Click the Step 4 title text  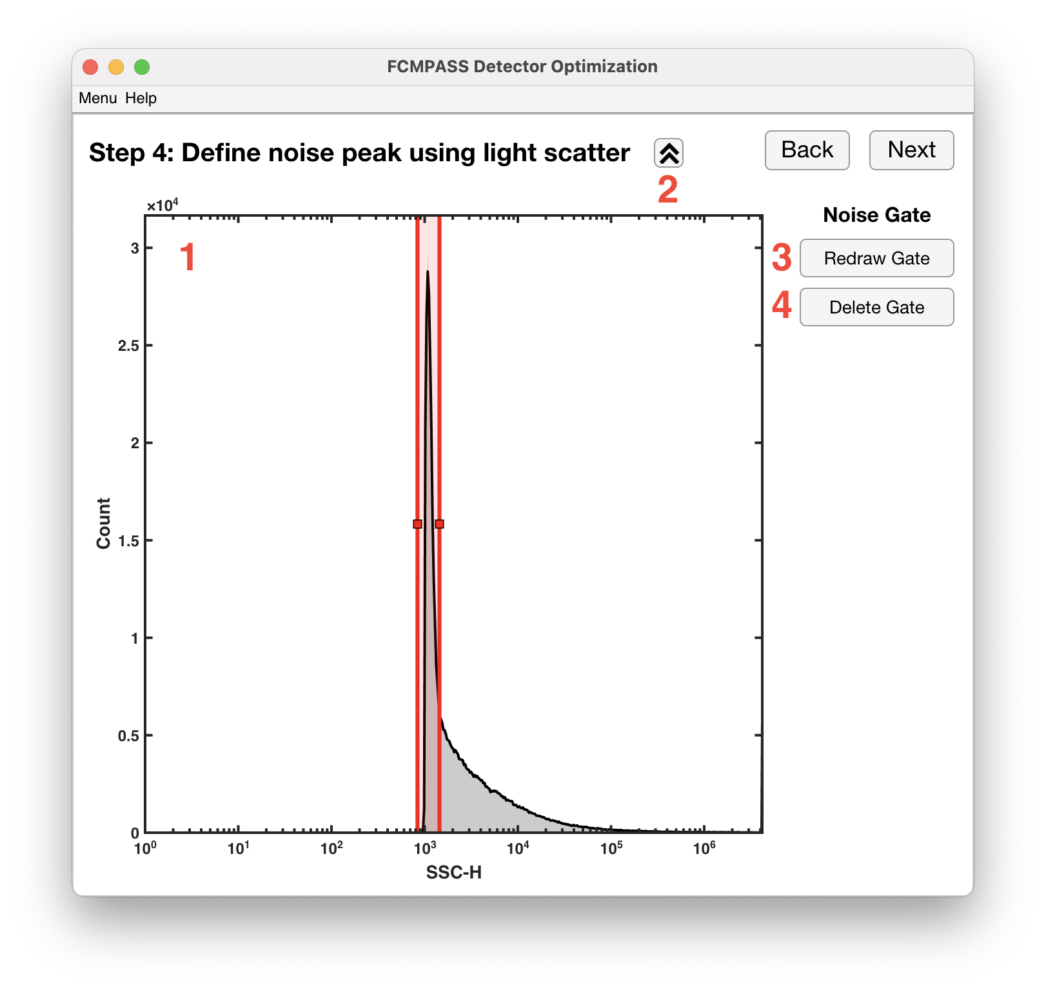coord(359,153)
